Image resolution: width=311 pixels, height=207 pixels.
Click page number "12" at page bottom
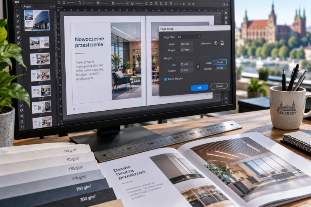pyautogui.click(x=74, y=109)
